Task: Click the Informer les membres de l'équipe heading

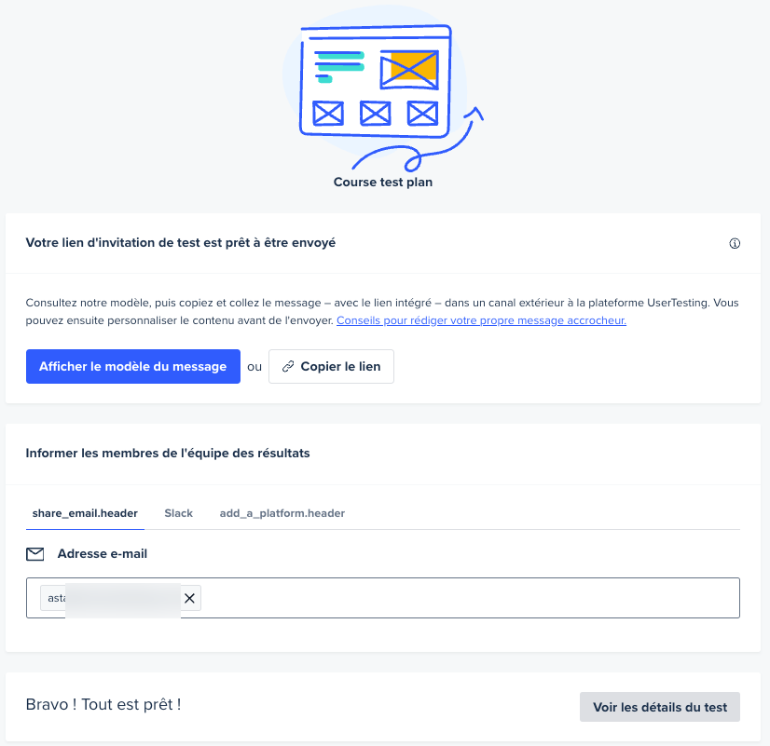Action: (168, 454)
